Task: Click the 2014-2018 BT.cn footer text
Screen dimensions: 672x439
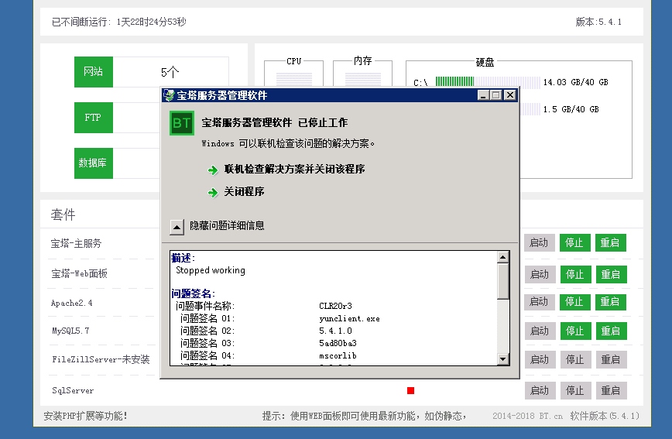Action: click(527, 416)
